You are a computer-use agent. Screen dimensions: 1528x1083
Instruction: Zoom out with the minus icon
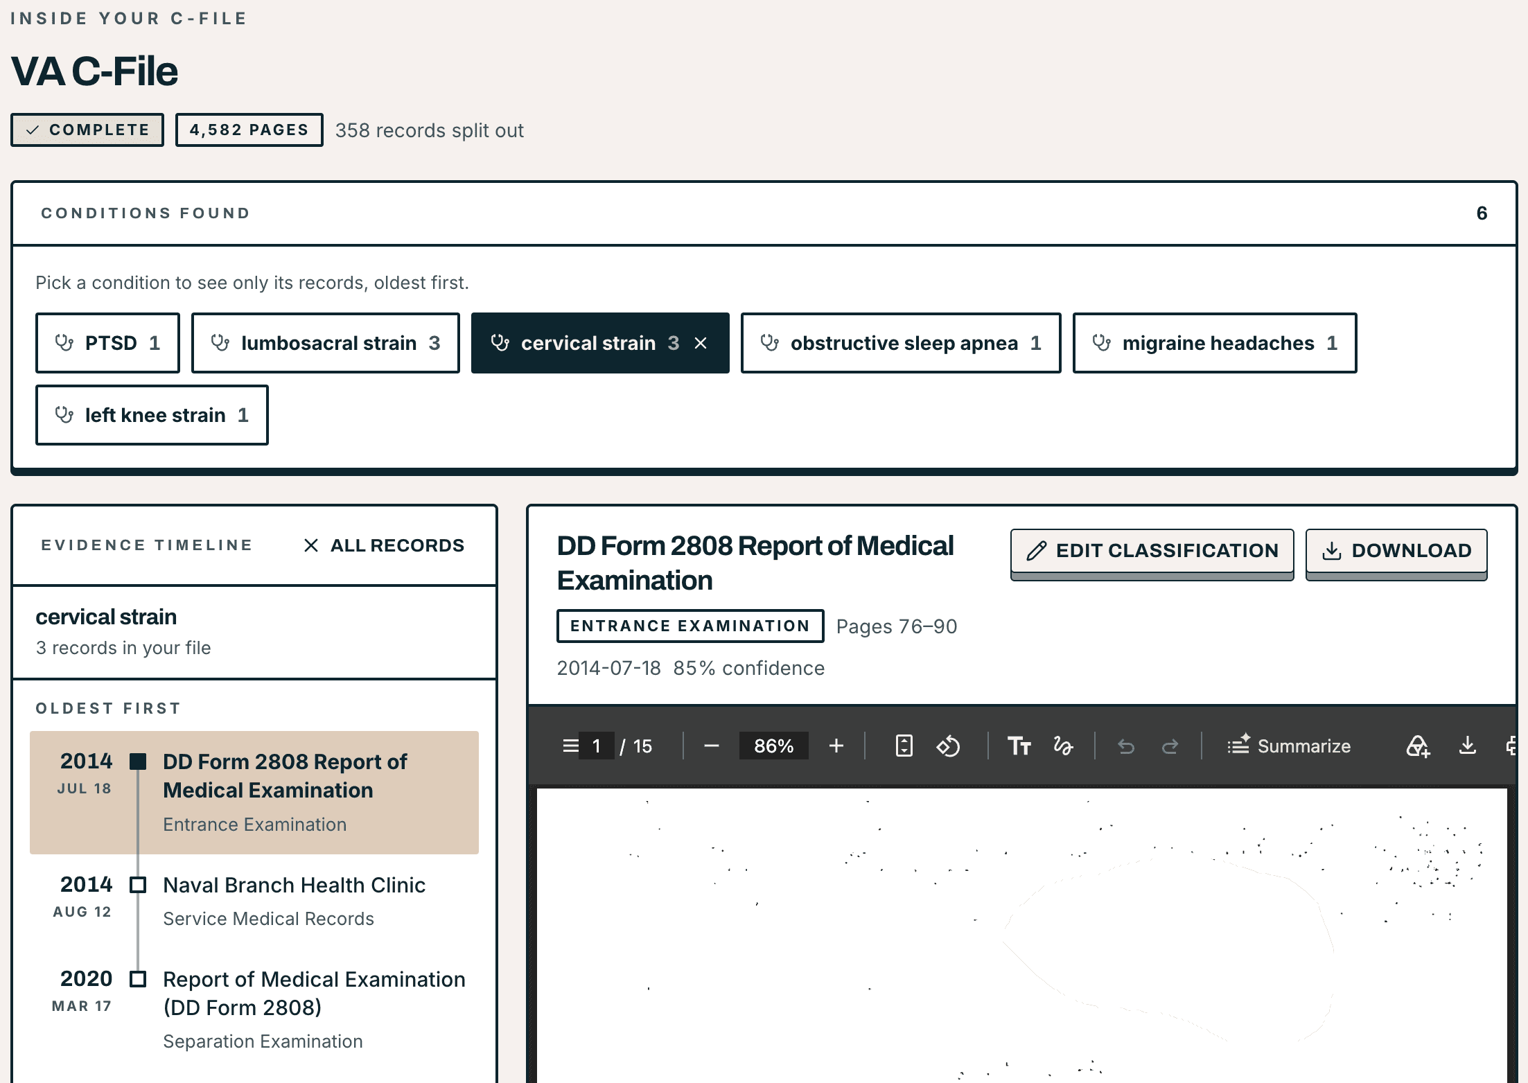[712, 746]
